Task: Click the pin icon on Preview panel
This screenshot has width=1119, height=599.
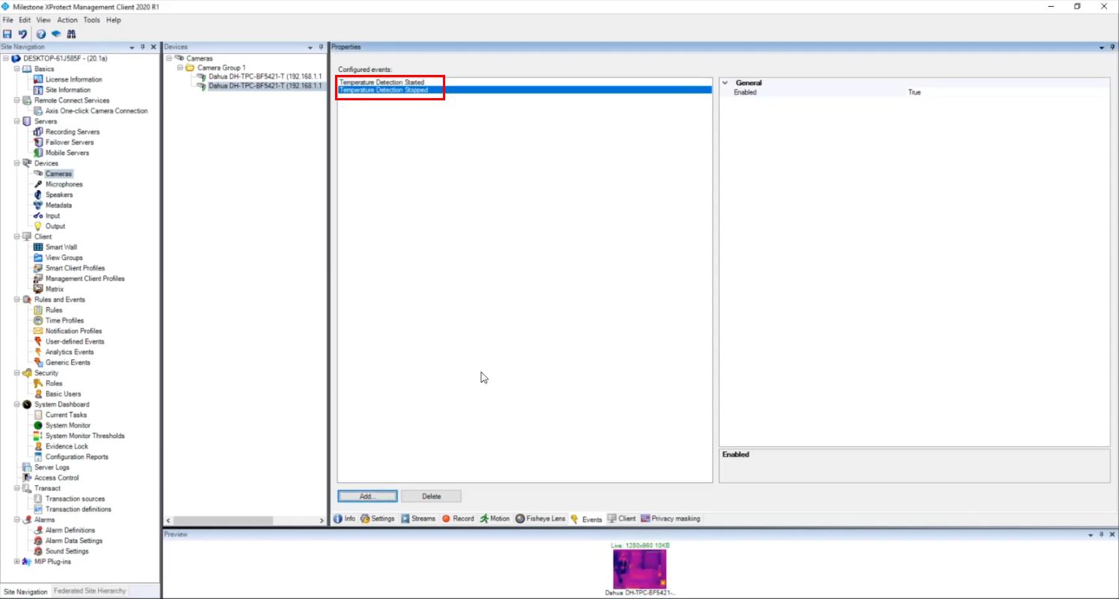Action: tap(1102, 535)
